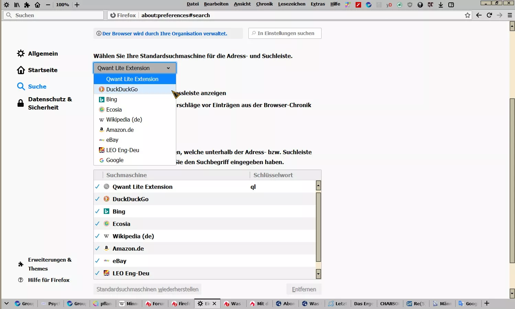Screen dimensions: 515x309
Task: Uncheck the eBay engine checkmark
Action: 97,261
